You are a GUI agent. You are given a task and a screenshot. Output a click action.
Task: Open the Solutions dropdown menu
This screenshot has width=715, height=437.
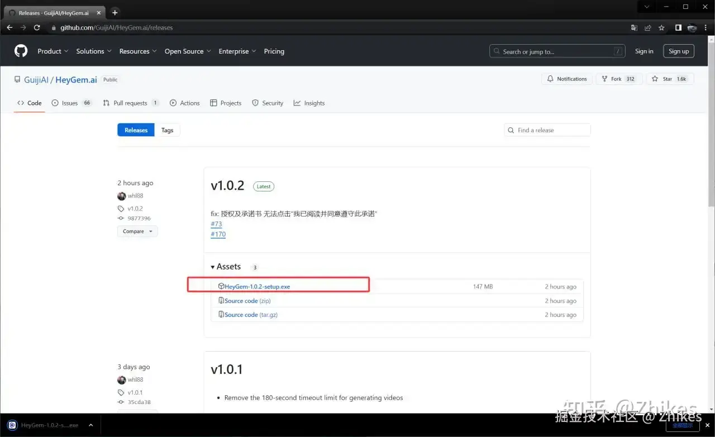click(94, 51)
